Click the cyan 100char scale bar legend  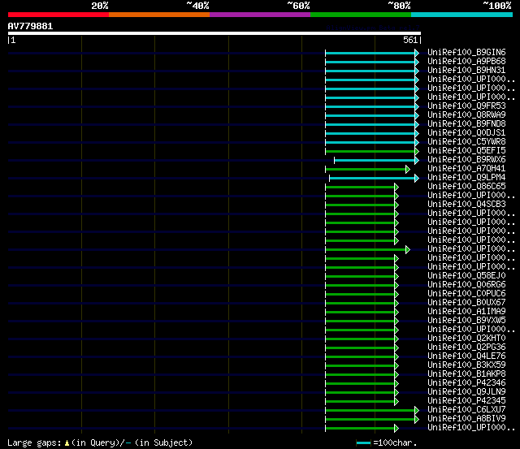[x=363, y=443]
